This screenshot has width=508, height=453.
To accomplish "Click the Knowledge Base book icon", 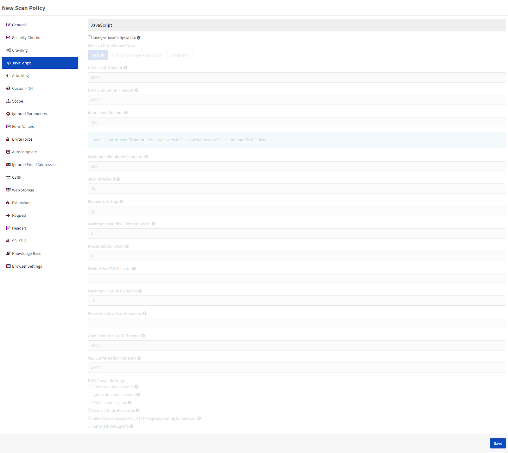I will tap(8, 253).
